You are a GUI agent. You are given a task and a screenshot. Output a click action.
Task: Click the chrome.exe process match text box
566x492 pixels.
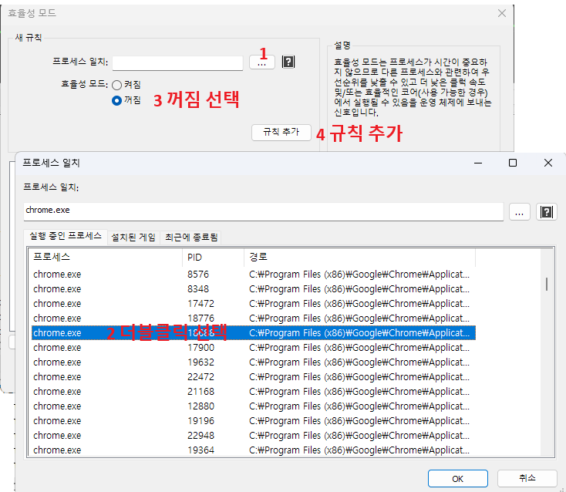[x=264, y=211]
